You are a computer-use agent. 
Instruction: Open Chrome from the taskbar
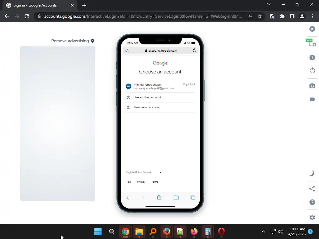click(126, 232)
